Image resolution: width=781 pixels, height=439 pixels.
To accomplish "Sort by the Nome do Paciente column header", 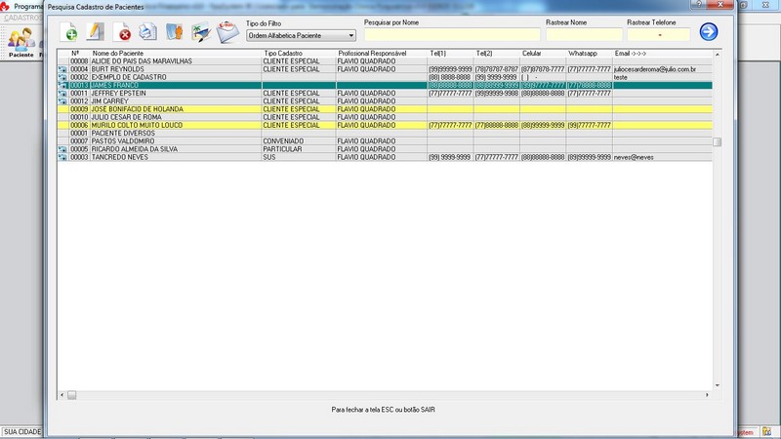I will coord(117,54).
